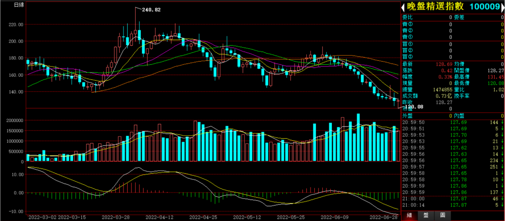Select the 成交額 value 0.73亿

click(x=445, y=96)
